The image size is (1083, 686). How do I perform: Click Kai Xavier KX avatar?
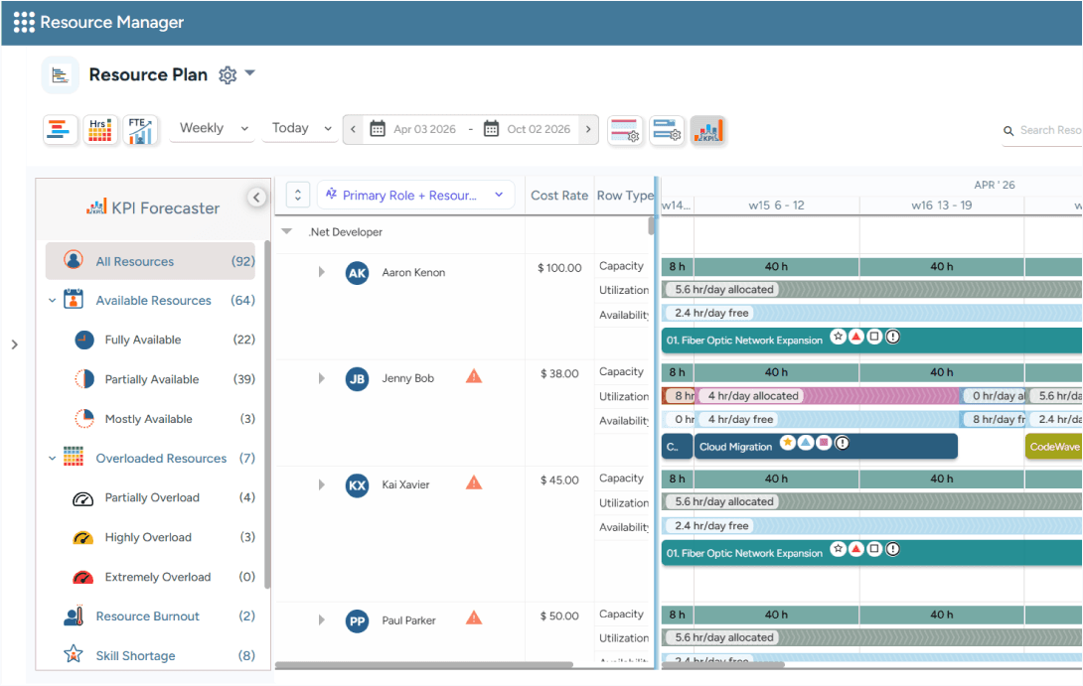pyautogui.click(x=357, y=485)
